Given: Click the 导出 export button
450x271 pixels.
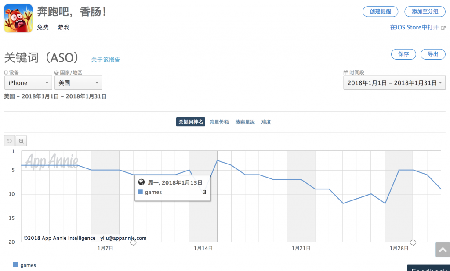Looking at the screenshot, I should (433, 54).
